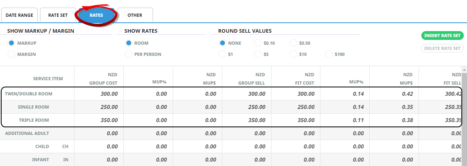Select the Markup radio option
The height and width of the screenshot is (166, 467).
12,43
